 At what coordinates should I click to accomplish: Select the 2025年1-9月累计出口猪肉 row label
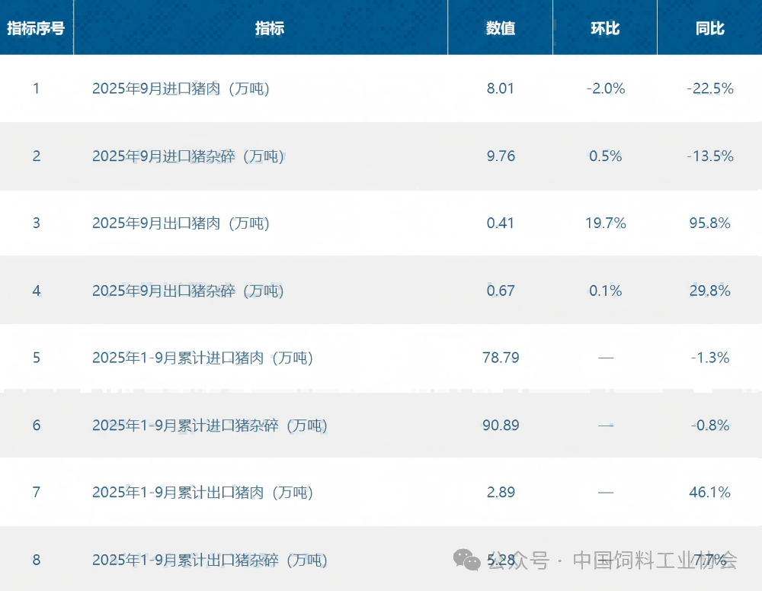pyautogui.click(x=203, y=493)
